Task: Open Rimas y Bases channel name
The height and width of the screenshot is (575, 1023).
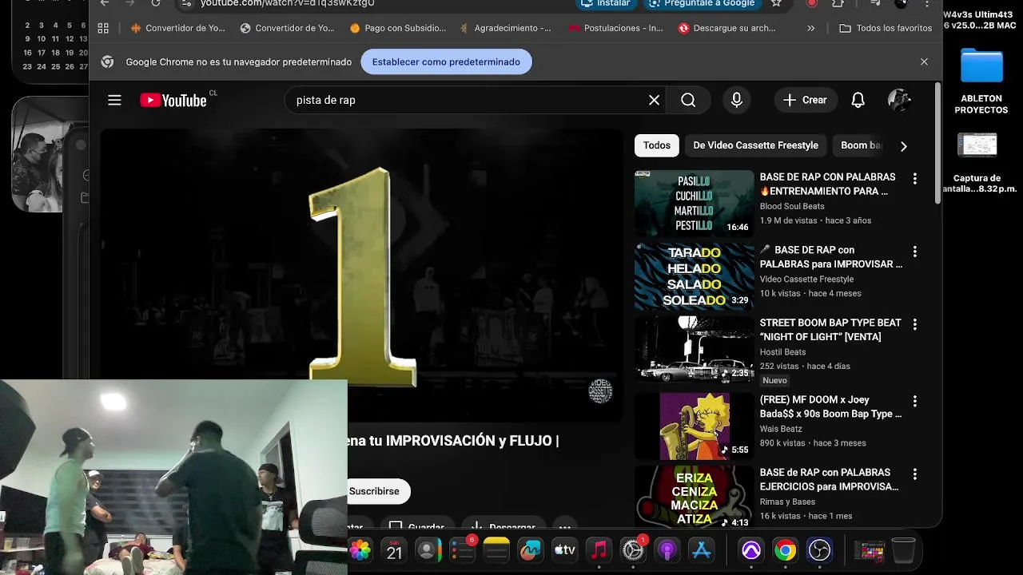Action: point(787,502)
